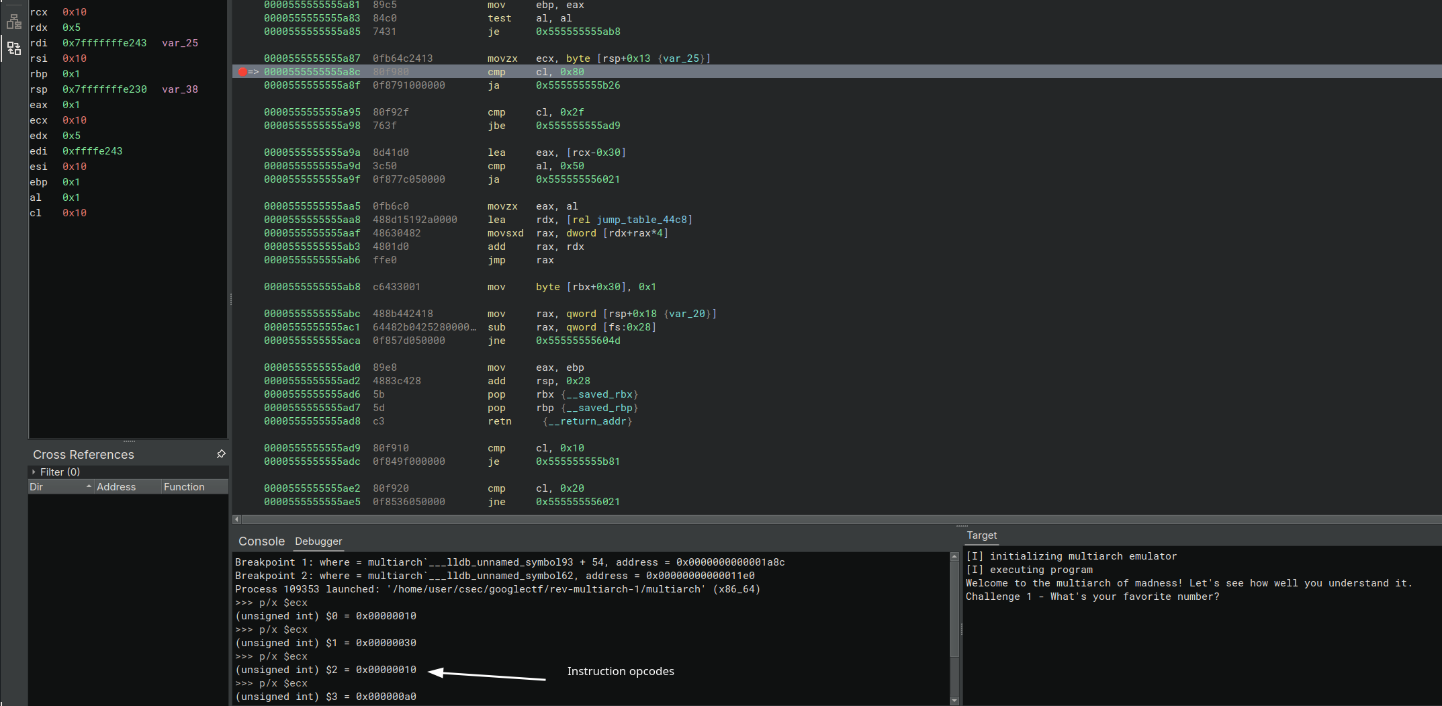The width and height of the screenshot is (1442, 706).
Task: Select the eax register value
Action: point(71,105)
